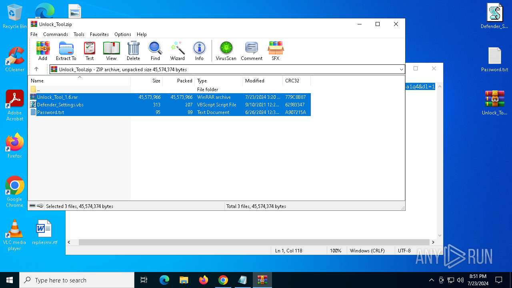
Task: Sort the list by the Size column
Action: [x=146, y=81]
